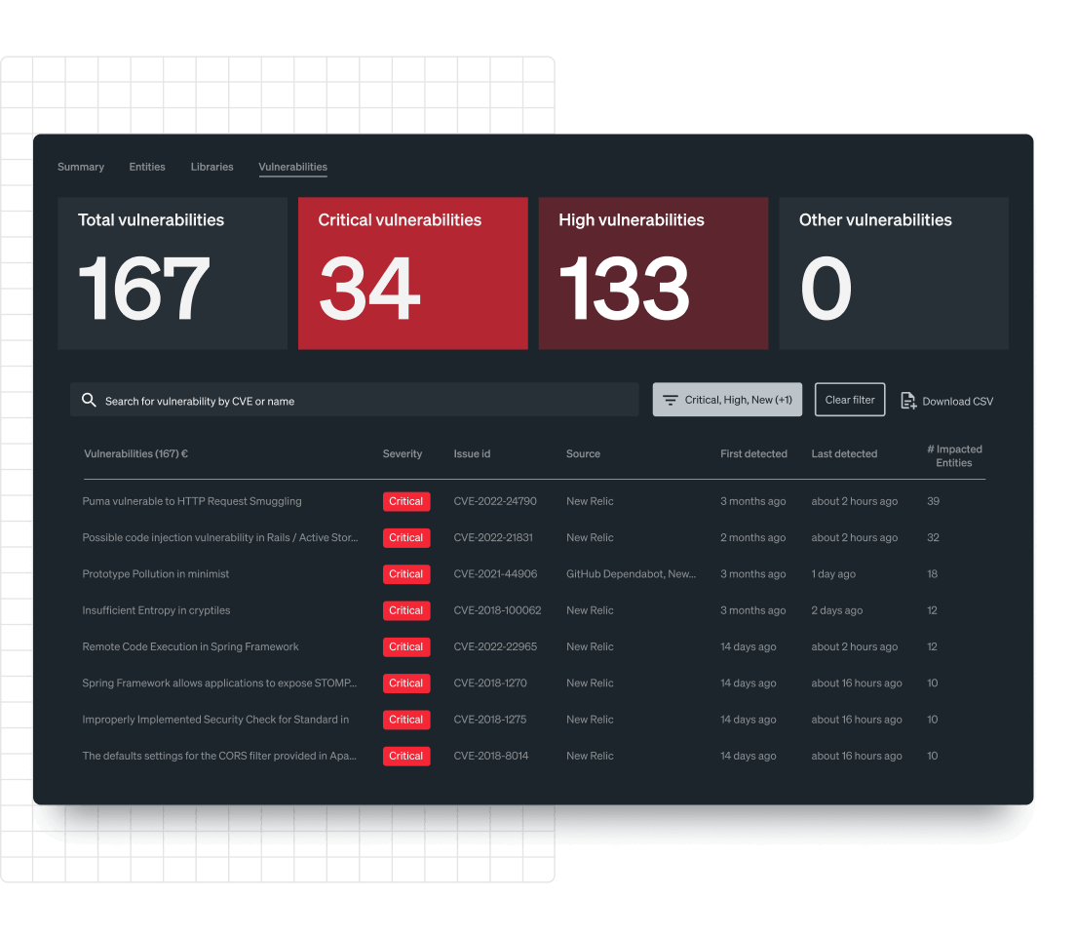The height and width of the screenshot is (937, 1076).
Task: Click Critical badge for CVE-2018-1270
Action: 406,683
